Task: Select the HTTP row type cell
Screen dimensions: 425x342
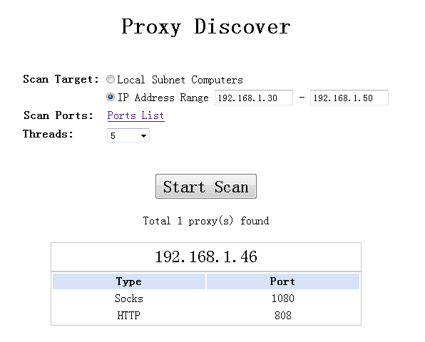Action: (x=129, y=316)
